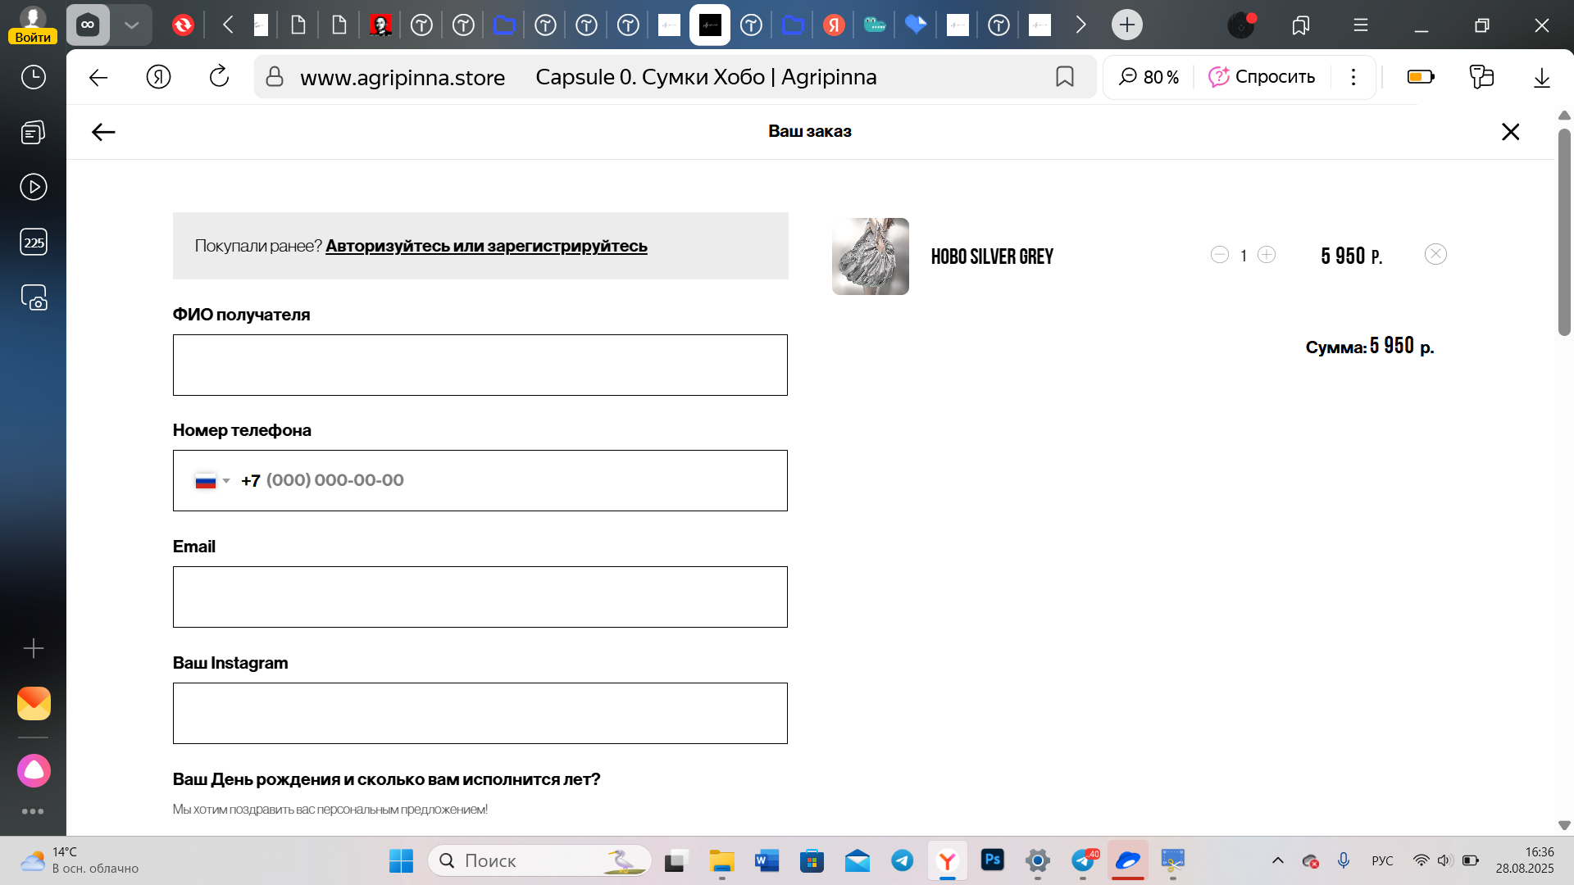
Task: Open the screenshot camera tool in sidebar
Action: pyautogui.click(x=34, y=297)
